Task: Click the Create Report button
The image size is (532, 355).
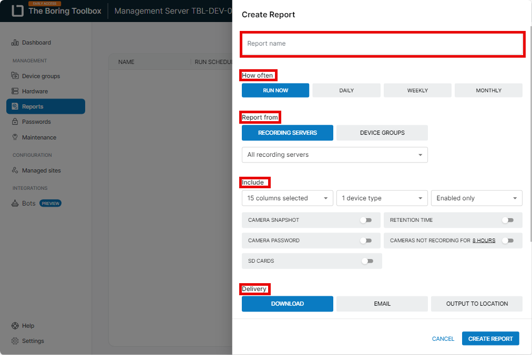Action: (490, 339)
